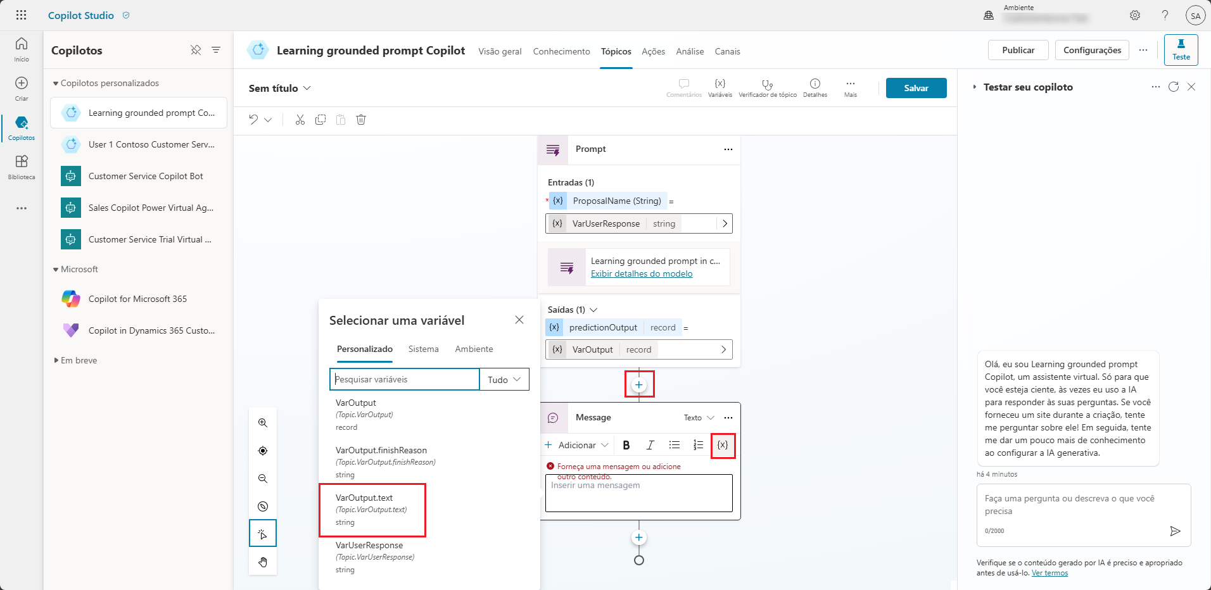Screen dimensions: 1211x590
Task: Collapse the Microsoft group
Action: click(x=56, y=270)
